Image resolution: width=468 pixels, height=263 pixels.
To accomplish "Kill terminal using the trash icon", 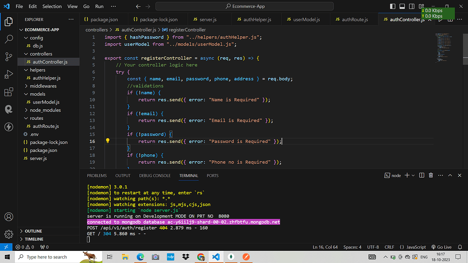I will pyautogui.click(x=431, y=175).
